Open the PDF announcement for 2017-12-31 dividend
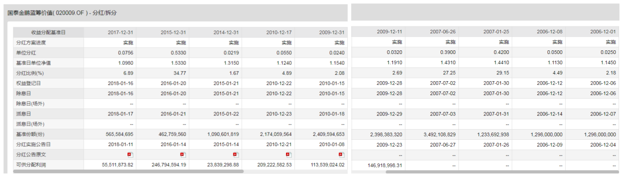Image resolution: width=623 pixels, height=177 pixels. coord(130,155)
